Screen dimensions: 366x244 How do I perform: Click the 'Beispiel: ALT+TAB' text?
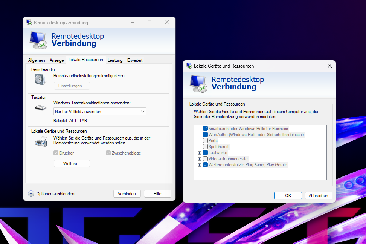pos(70,121)
